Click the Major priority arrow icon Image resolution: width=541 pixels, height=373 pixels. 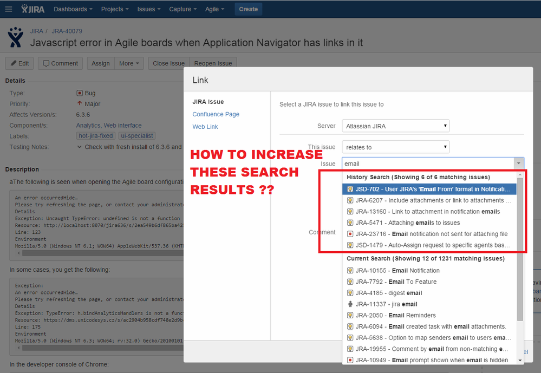(x=80, y=103)
